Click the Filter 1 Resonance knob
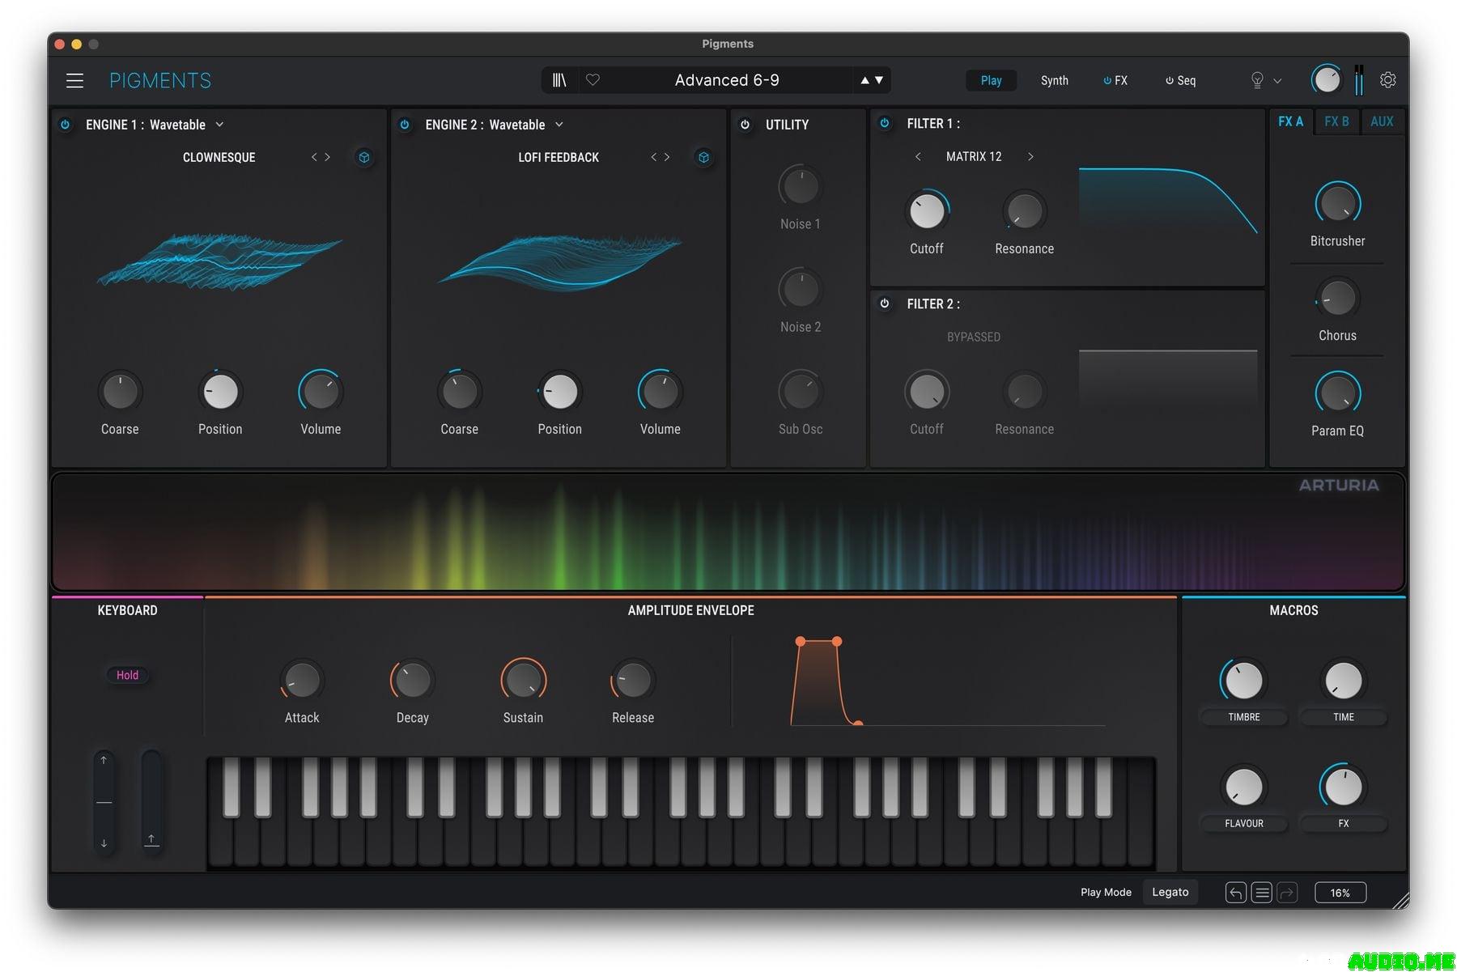 coord(1024,211)
